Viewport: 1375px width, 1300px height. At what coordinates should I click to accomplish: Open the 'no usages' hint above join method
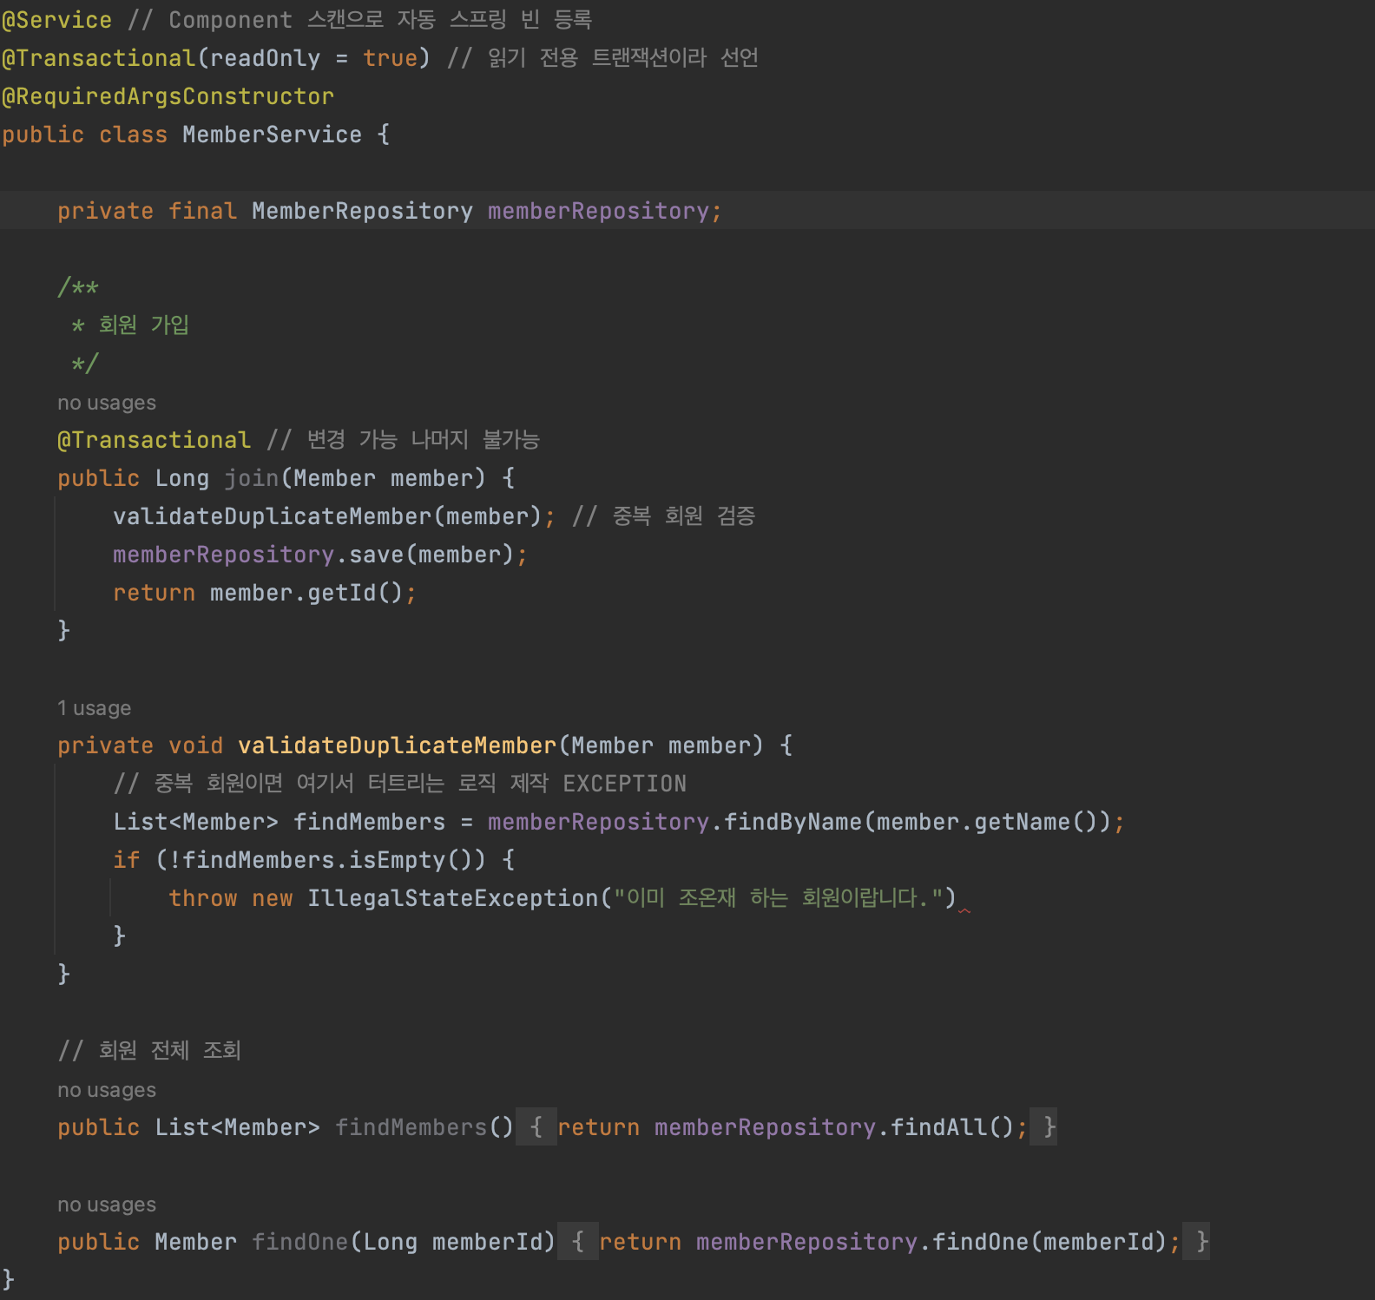pyautogui.click(x=107, y=403)
